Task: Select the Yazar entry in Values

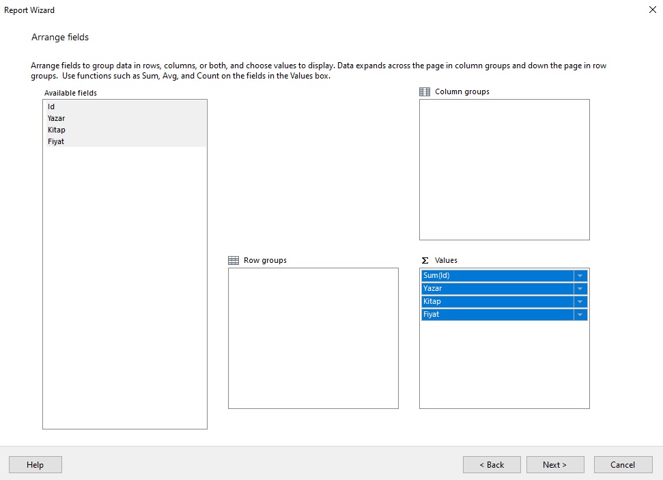Action: [x=498, y=289]
